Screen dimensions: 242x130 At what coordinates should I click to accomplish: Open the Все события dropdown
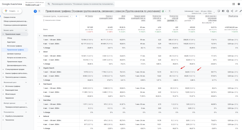point(208,23)
